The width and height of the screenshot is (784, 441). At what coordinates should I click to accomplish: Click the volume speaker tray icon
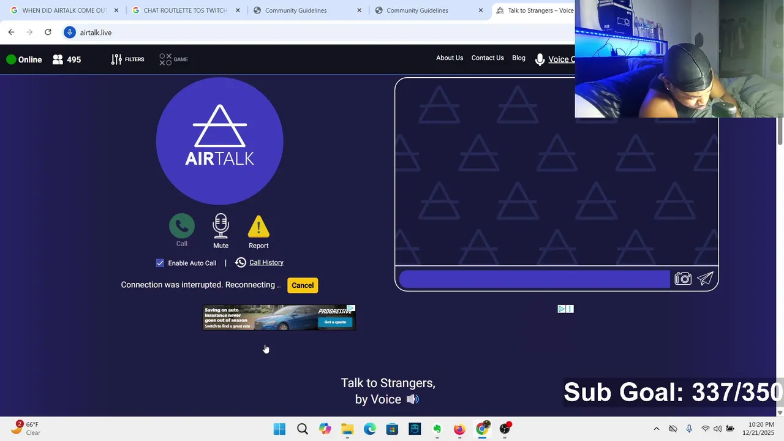[x=717, y=429]
